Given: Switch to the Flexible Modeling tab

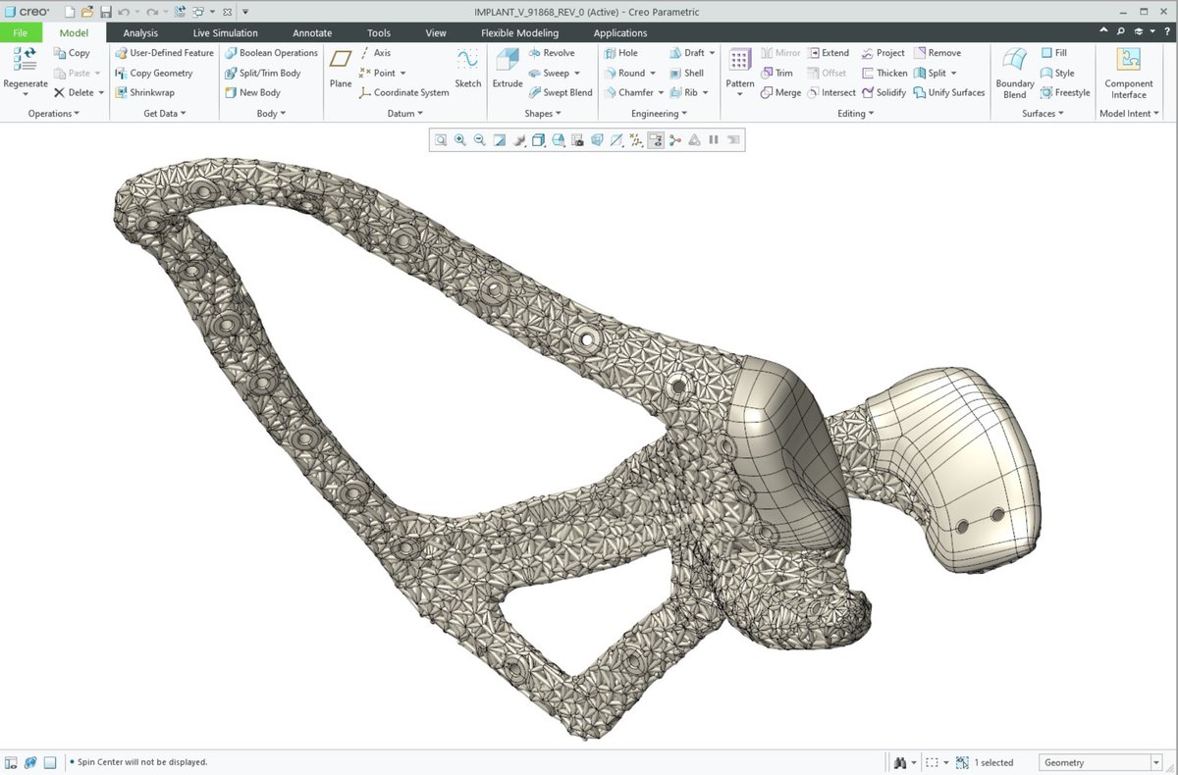Looking at the screenshot, I should click(519, 32).
